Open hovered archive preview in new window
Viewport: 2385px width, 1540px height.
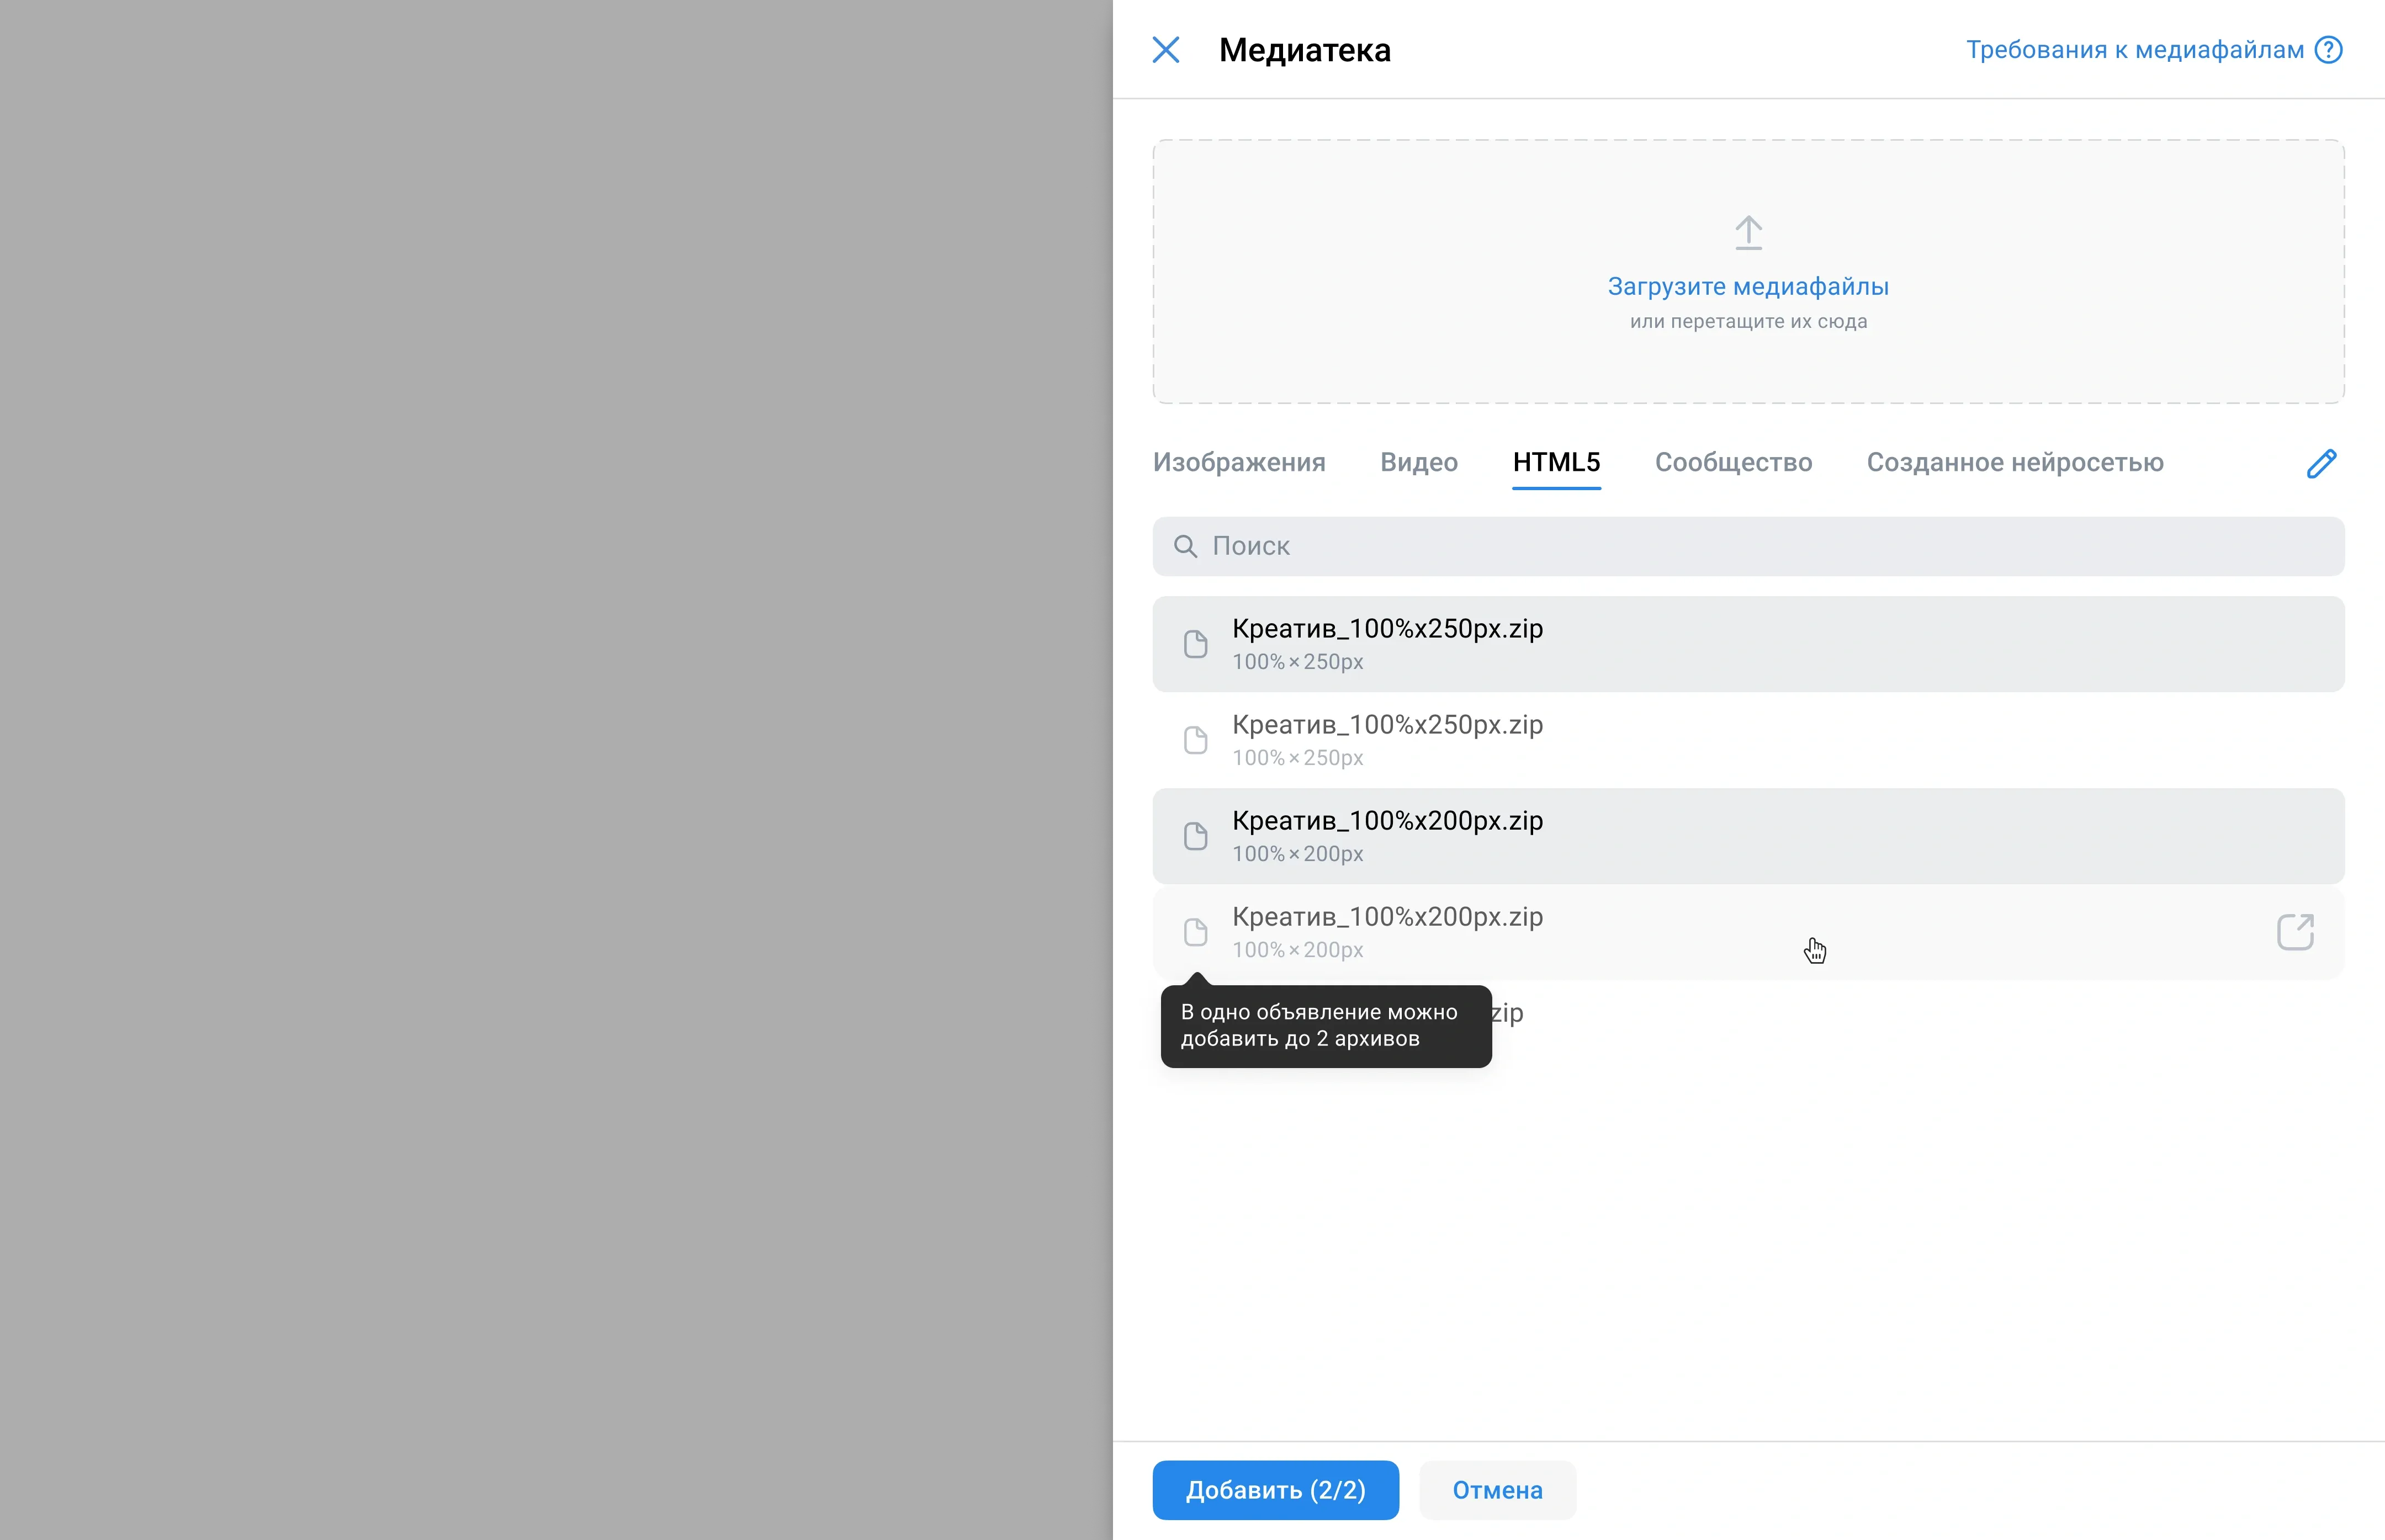tap(2295, 932)
